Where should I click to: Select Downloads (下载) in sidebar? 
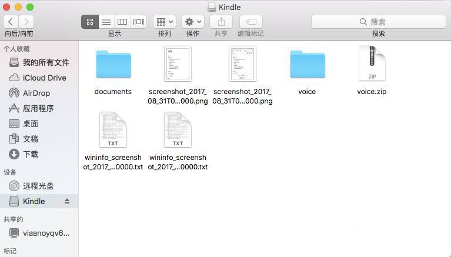[x=31, y=154]
